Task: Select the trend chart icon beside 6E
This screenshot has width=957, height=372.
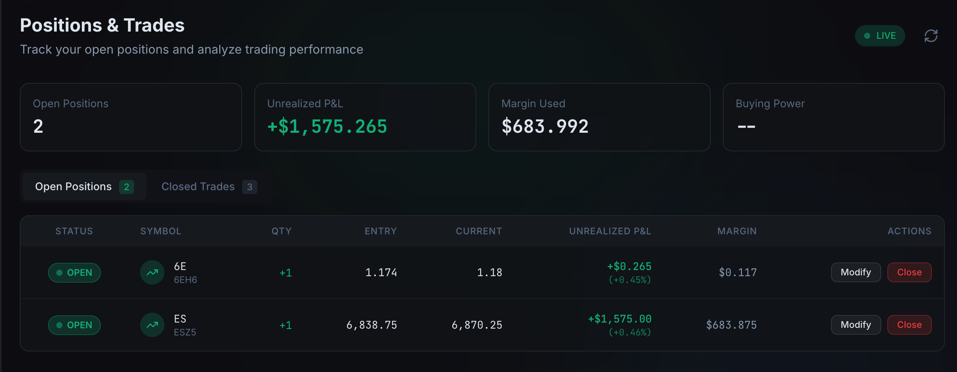Action: [x=152, y=272]
